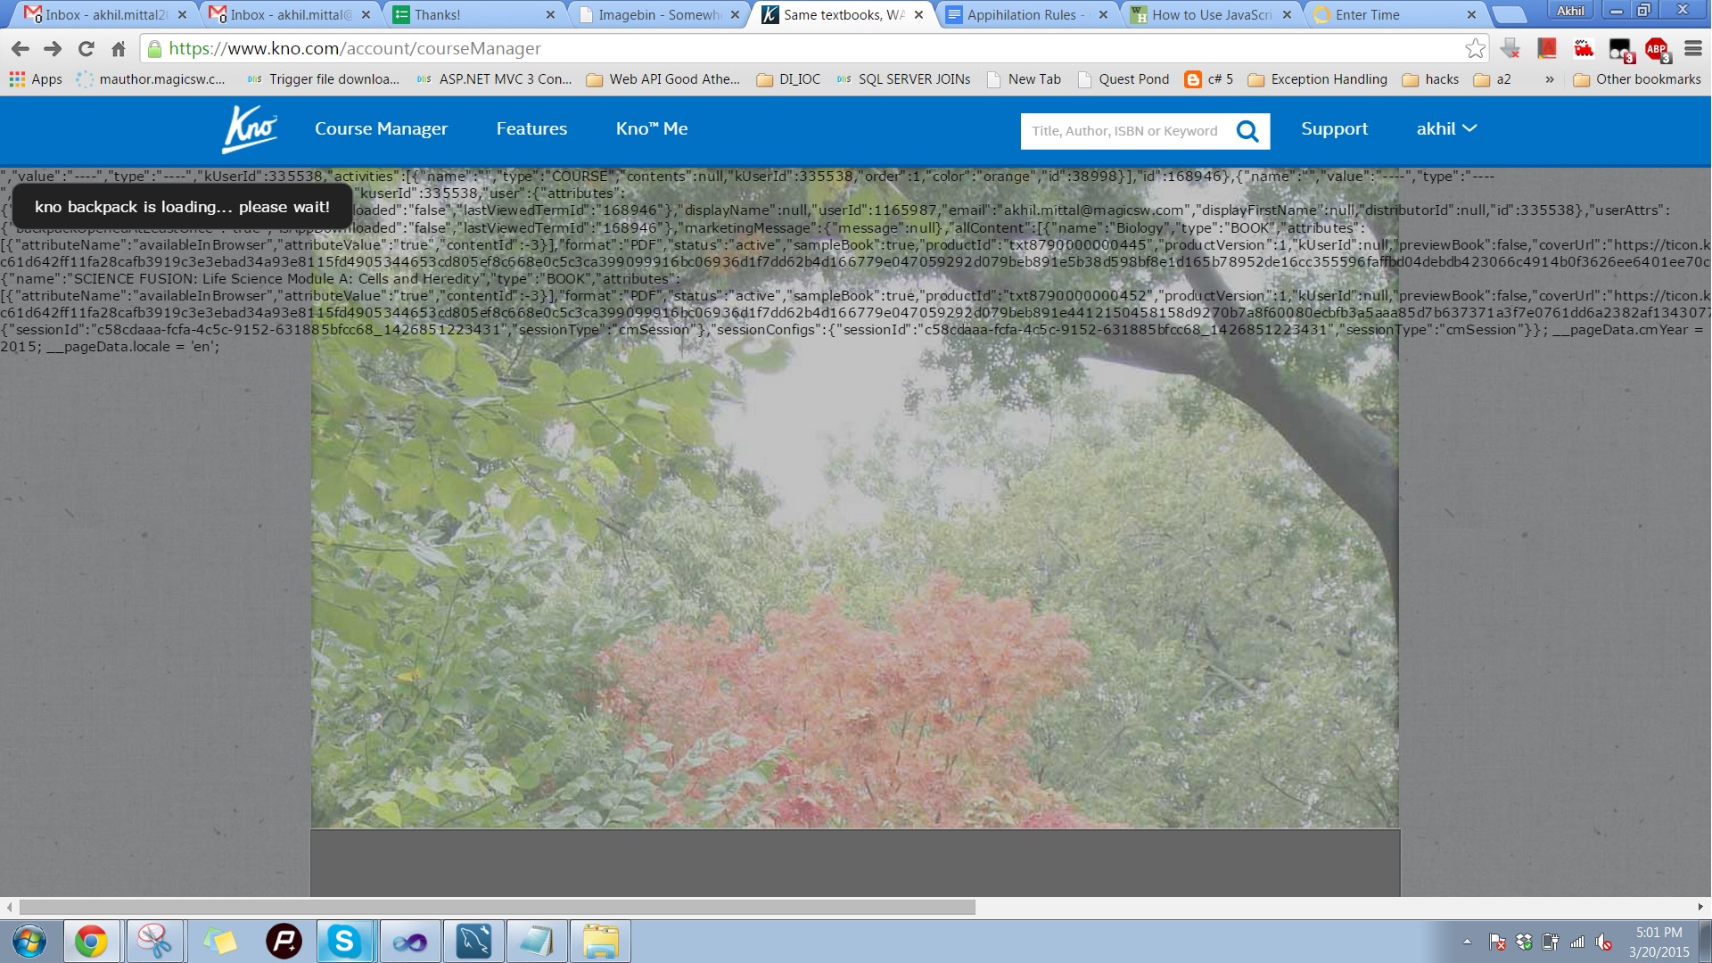This screenshot has height=963, width=1712.
Task: Close the Same textbooks tab
Action: point(918,14)
